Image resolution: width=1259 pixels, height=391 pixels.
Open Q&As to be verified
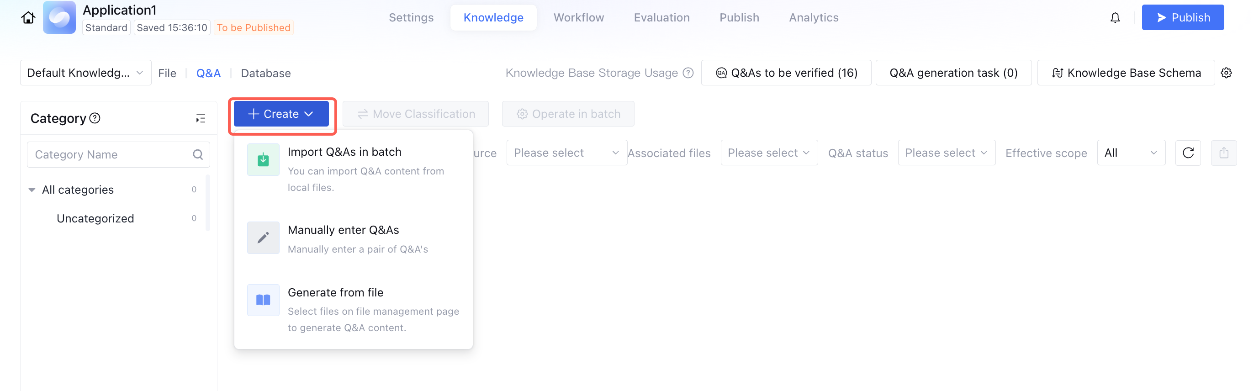785,73
